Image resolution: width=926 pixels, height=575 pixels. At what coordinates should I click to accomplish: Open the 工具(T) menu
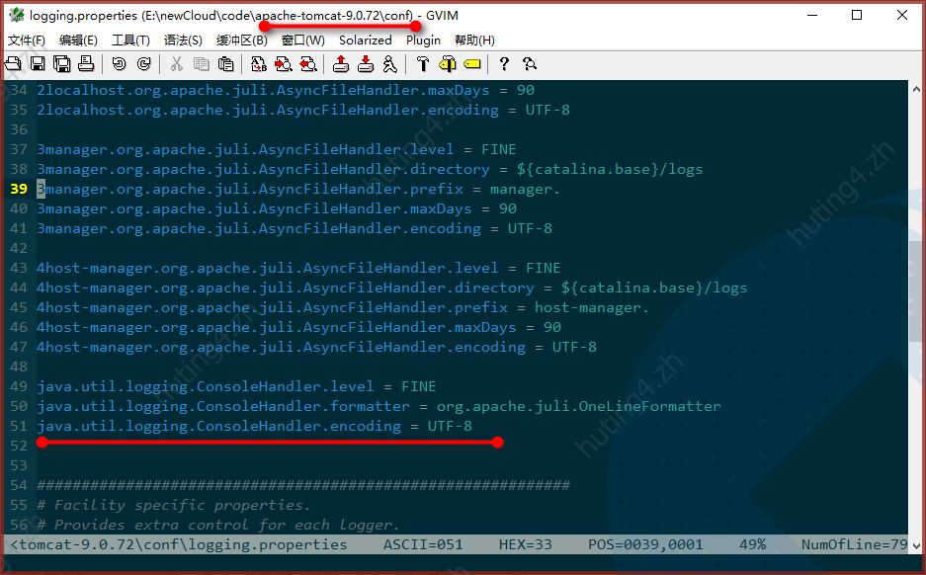click(130, 41)
